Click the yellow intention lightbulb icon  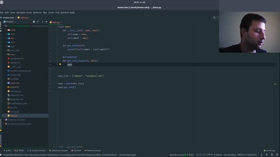[60, 65]
